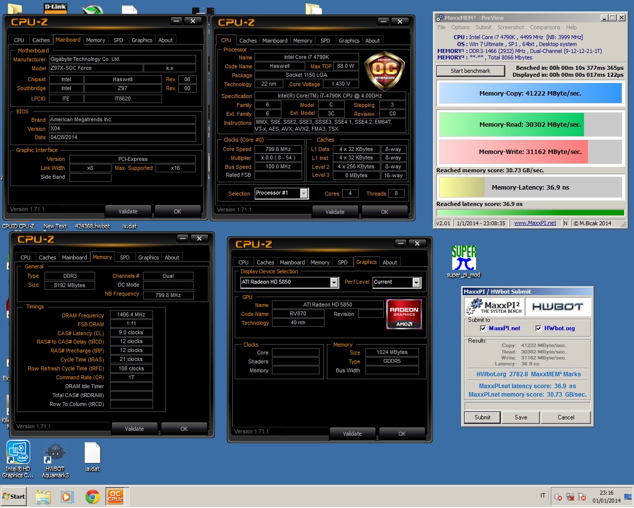Open Caches tab in the CPU tab CPU-Z window

248,41
